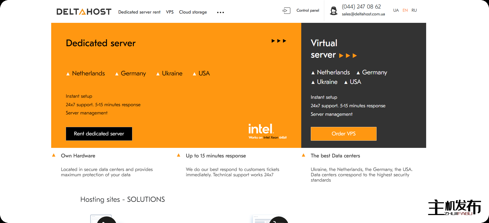Screen dimensions: 489x223
Task: Click the control panel login icon
Action: 286,11
